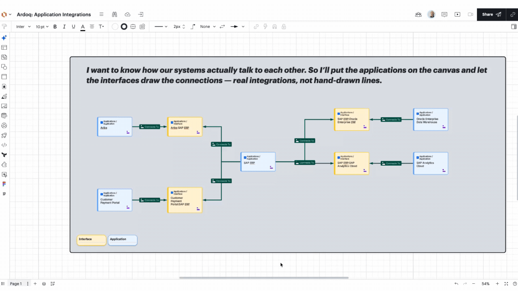Start presentation mode play icon
The image size is (518, 291).
click(457, 15)
